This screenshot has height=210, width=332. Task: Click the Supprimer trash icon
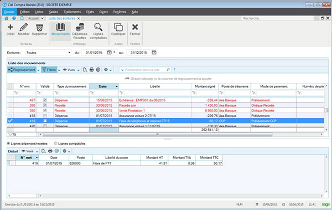point(39,28)
